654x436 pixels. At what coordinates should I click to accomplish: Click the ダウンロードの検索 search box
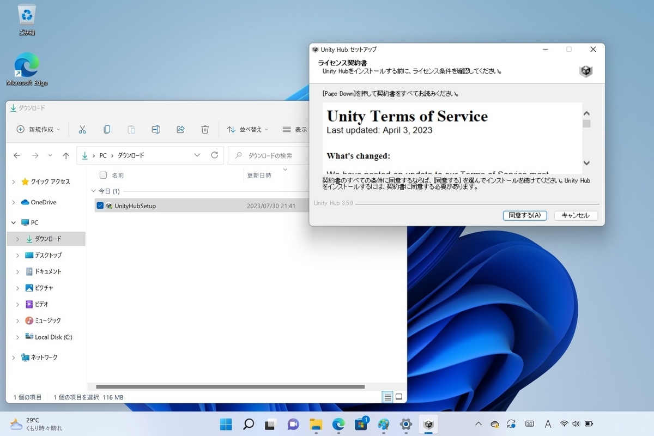point(270,155)
